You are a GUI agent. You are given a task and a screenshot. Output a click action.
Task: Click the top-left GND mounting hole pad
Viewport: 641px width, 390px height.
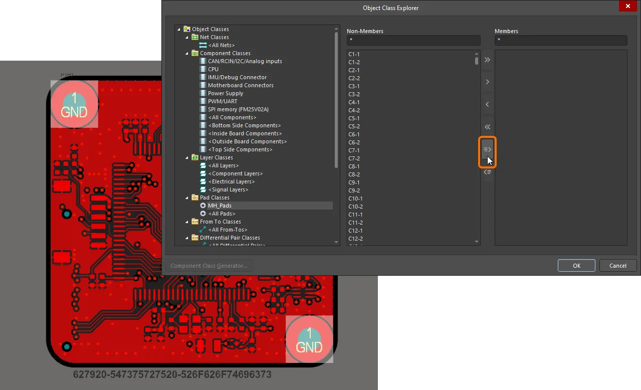74,104
